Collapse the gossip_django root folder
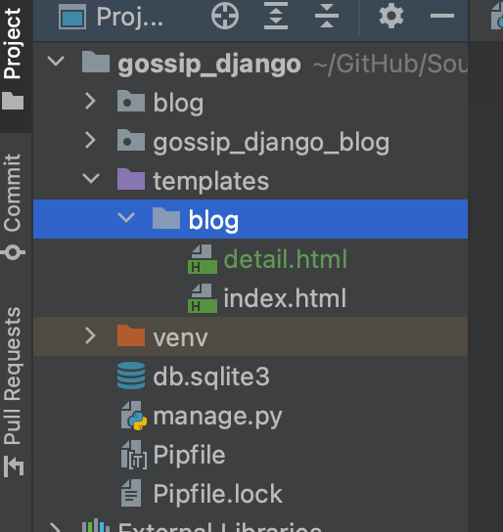The image size is (503, 532). coord(56,62)
